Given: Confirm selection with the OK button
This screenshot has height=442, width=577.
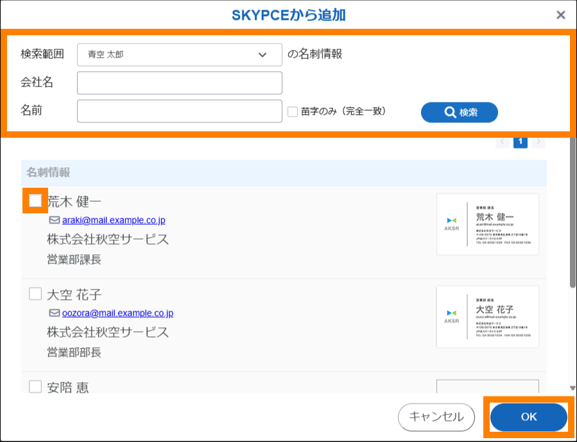Looking at the screenshot, I should 528,417.
